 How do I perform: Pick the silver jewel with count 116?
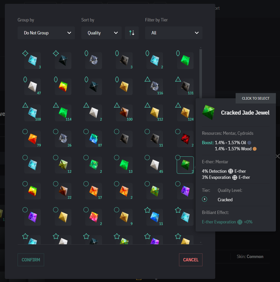pyautogui.click(x=155, y=87)
